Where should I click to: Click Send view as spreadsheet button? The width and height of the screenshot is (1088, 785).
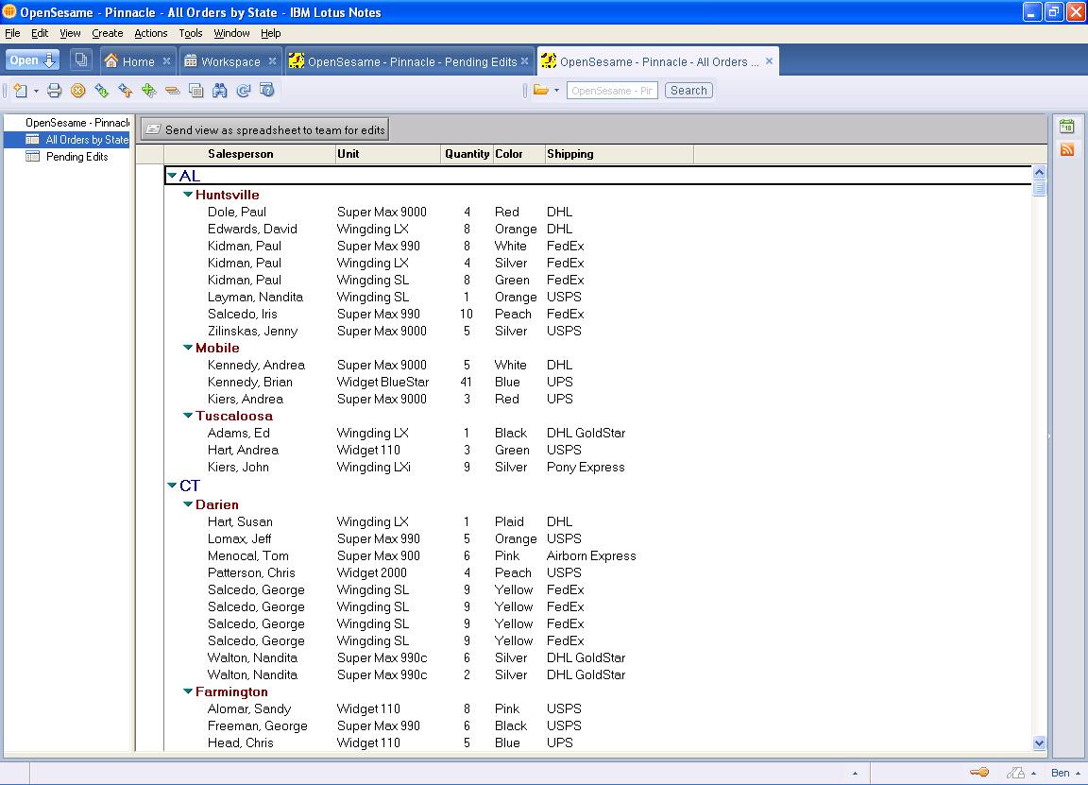tap(264, 129)
